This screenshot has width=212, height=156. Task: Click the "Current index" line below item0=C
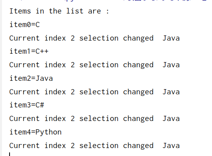click(94, 38)
